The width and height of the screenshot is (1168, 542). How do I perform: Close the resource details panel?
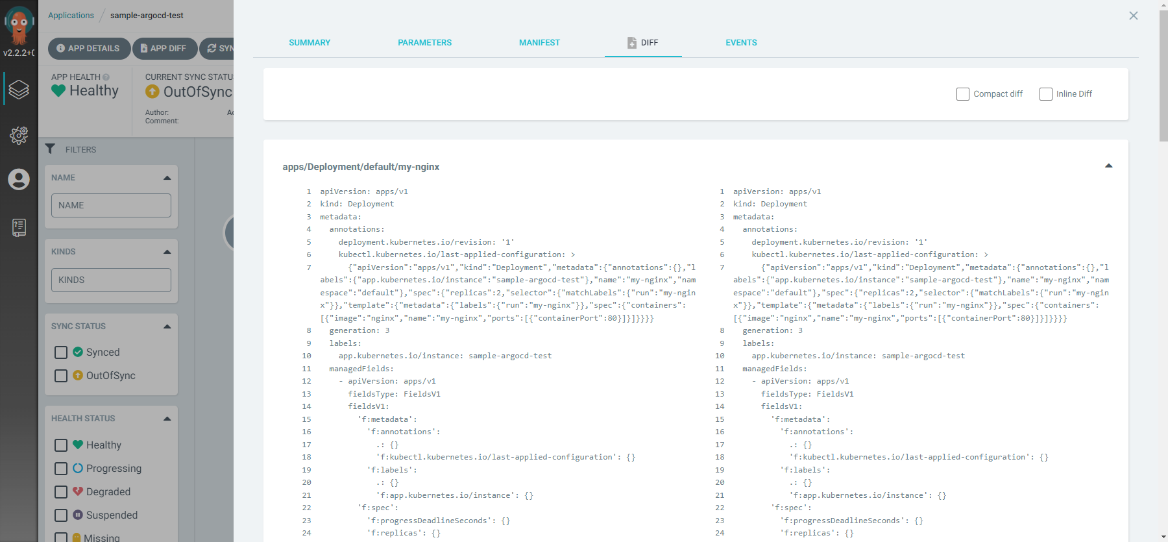(x=1133, y=16)
